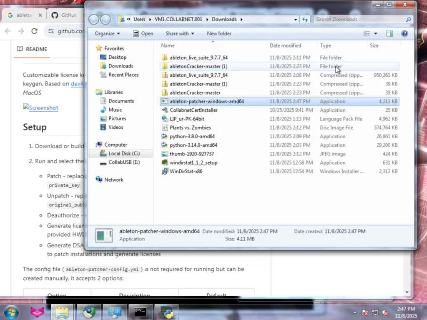Screen dimensions: 427x320
Task: Select the LIP_ur-PK-64bit language pack
Action: pos(279,119)
